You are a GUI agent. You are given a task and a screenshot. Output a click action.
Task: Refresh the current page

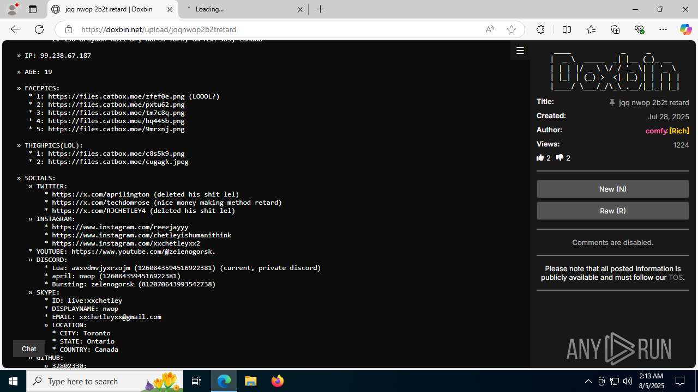39,29
